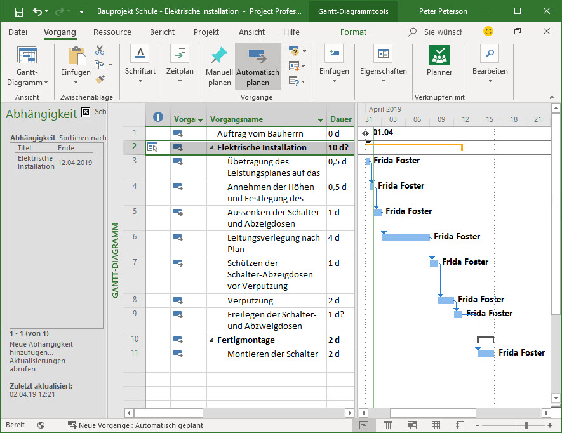Screen dimensions: 562x433
Task: Switch to the Projekt tab
Action: coord(206,32)
